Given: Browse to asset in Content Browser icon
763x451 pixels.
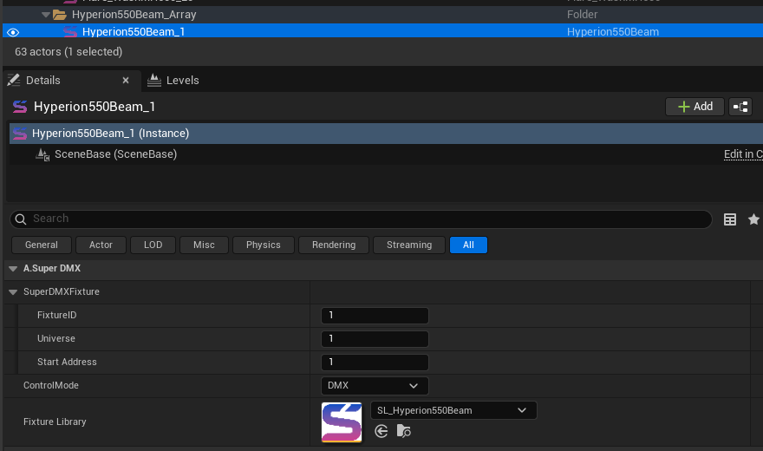Looking at the screenshot, I should click(x=404, y=431).
